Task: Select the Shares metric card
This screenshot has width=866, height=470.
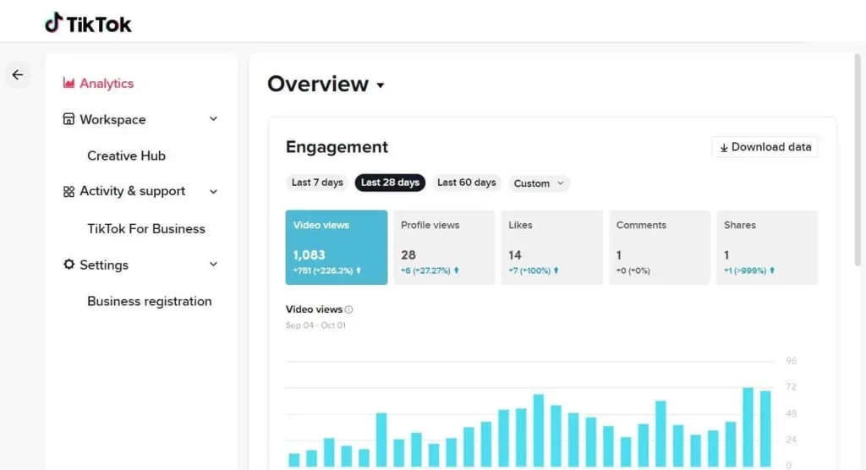Action: tap(767, 248)
